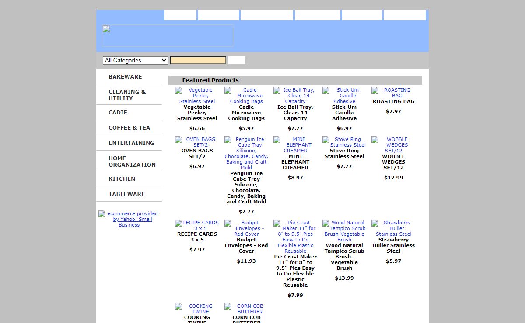Open the All Categories dropdown
This screenshot has width=525, height=323.
pyautogui.click(x=136, y=60)
